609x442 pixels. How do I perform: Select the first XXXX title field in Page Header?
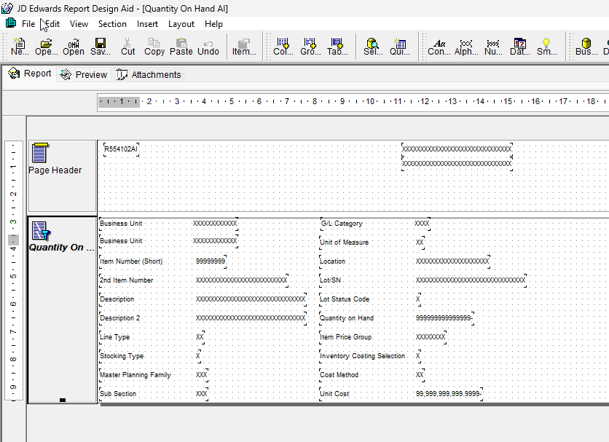point(457,149)
